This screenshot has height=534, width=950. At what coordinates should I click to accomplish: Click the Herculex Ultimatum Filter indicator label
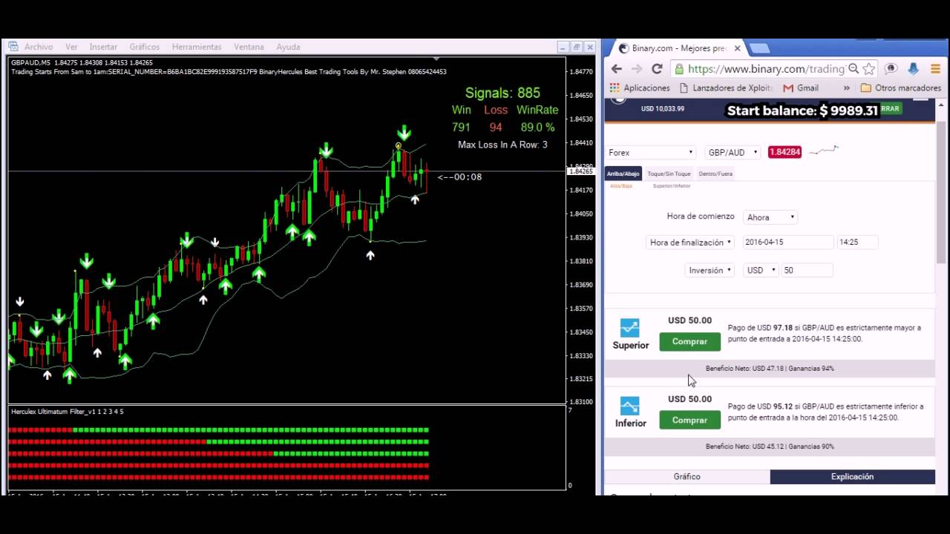(67, 411)
